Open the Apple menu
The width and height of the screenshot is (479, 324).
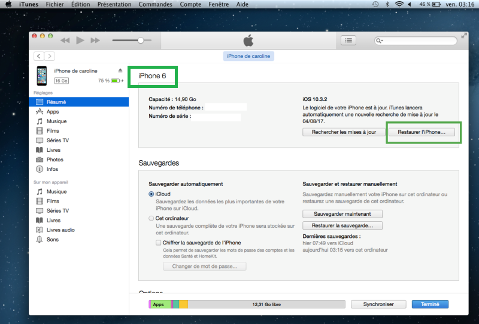[8, 4]
